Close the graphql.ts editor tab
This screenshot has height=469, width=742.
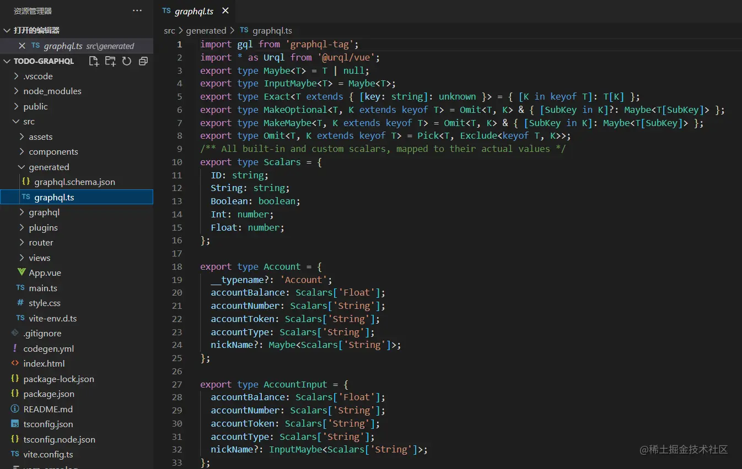tap(225, 11)
